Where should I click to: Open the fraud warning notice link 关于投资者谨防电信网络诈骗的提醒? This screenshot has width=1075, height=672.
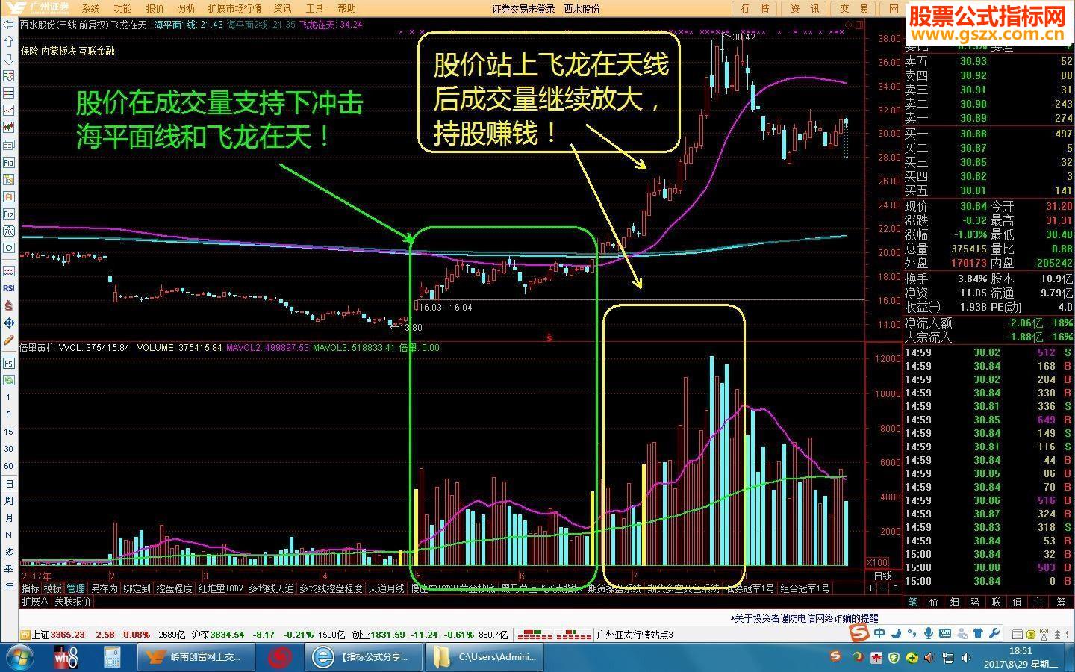[804, 618]
